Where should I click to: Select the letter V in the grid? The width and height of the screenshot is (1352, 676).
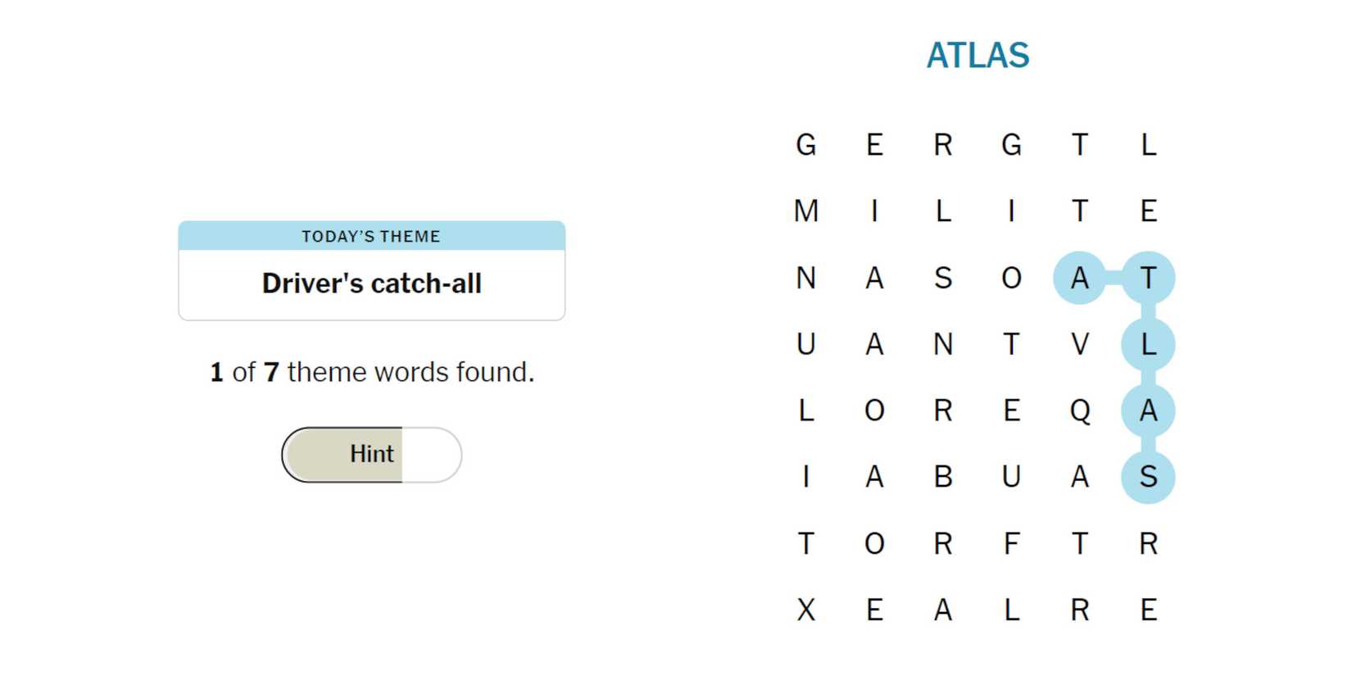point(1080,344)
